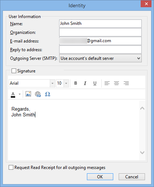
Task: Open the font color dropdown arrow
Action: pyautogui.click(x=19, y=94)
